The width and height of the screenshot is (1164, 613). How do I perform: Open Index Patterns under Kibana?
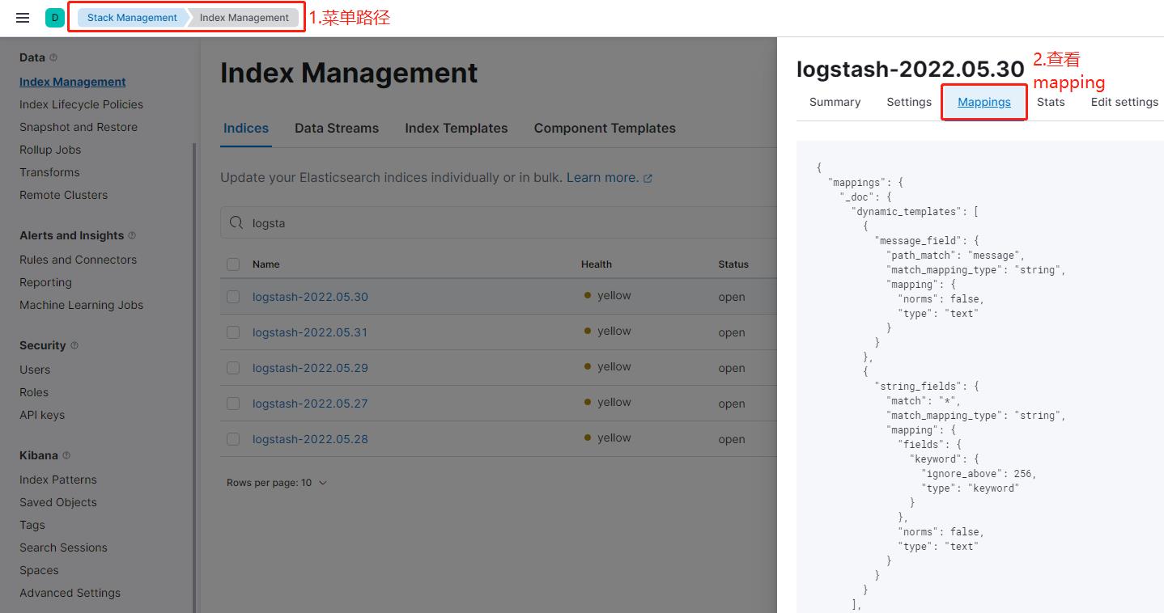point(58,480)
